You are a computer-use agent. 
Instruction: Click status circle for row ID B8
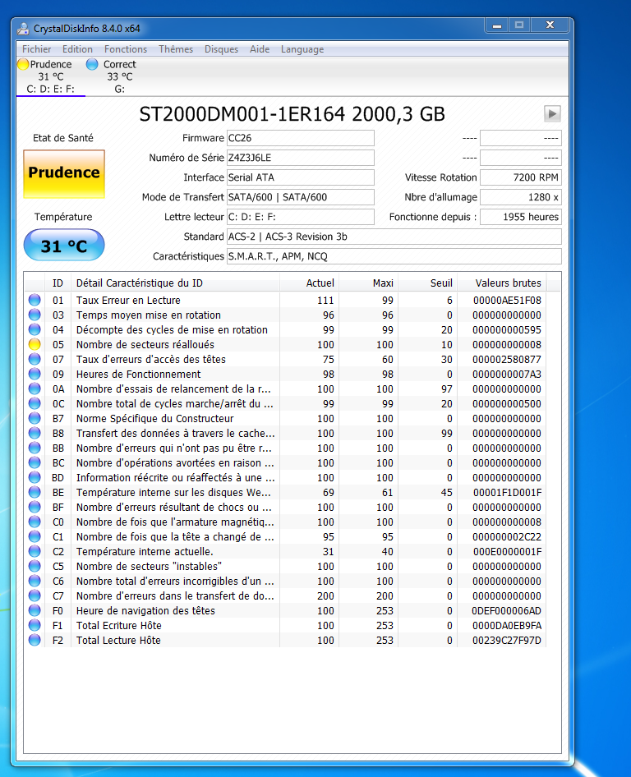(35, 433)
